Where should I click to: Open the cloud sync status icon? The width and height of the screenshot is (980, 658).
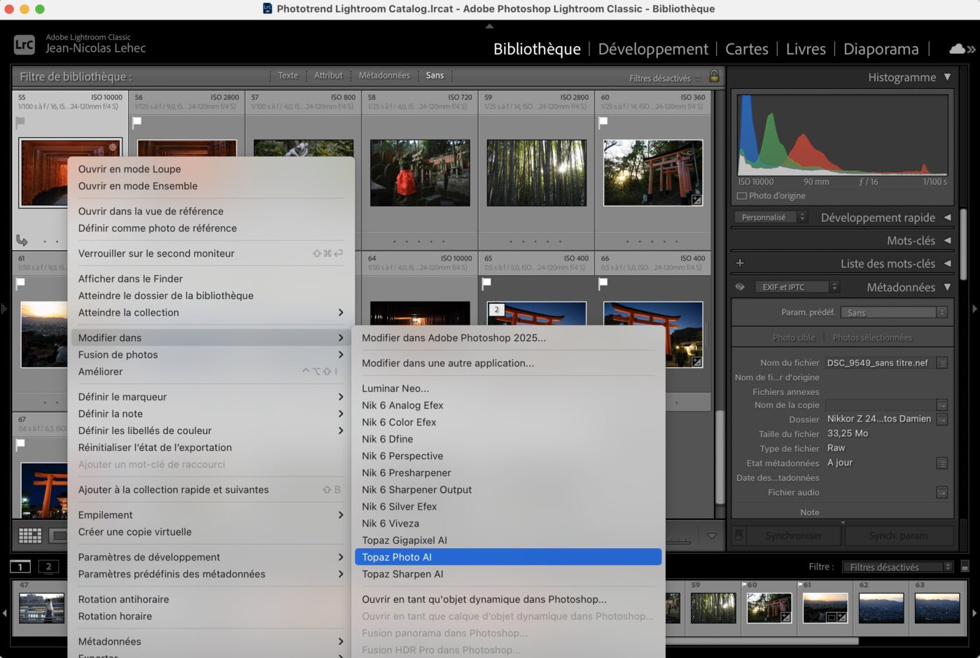tap(956, 49)
